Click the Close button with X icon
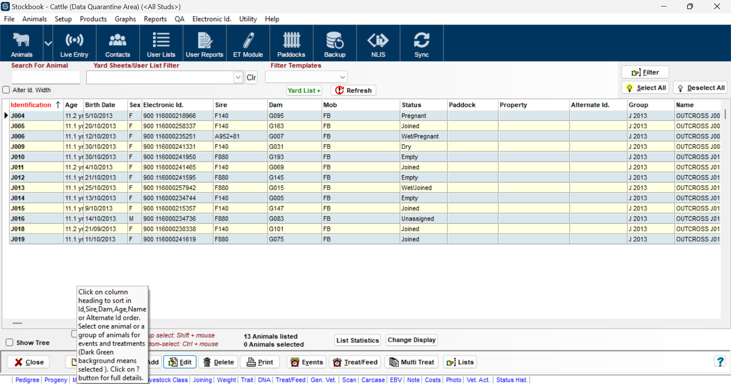 [29, 362]
